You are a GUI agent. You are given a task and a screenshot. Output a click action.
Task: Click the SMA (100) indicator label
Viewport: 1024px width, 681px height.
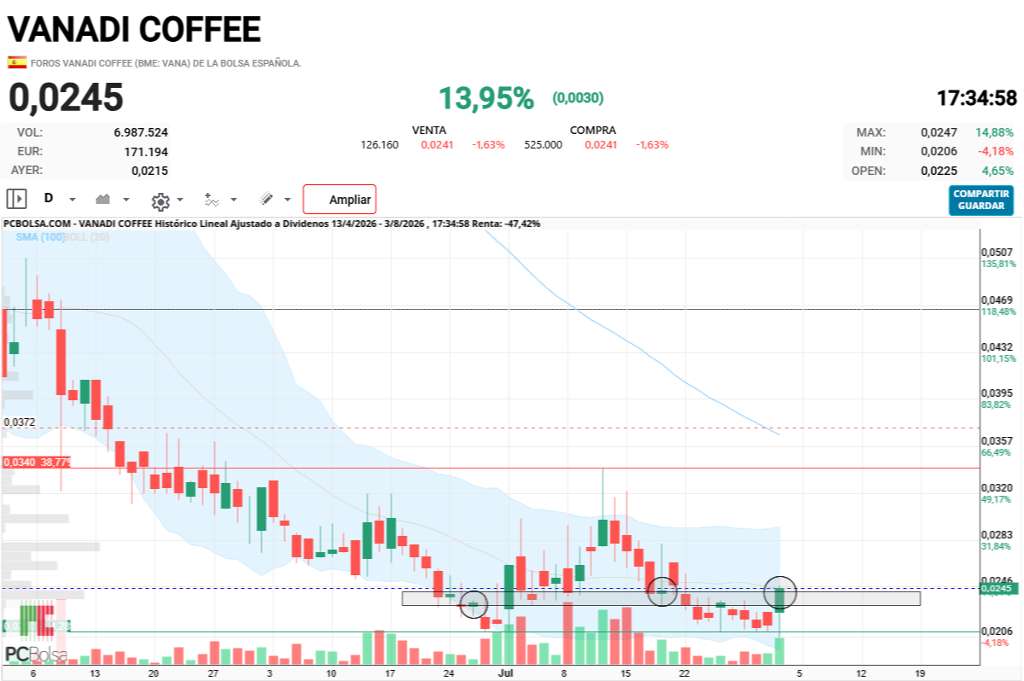40,236
